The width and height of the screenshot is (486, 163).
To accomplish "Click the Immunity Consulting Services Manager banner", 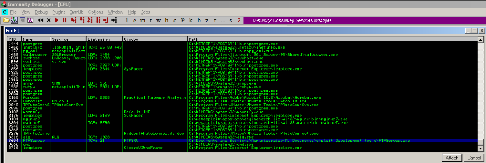I will coord(364,20).
